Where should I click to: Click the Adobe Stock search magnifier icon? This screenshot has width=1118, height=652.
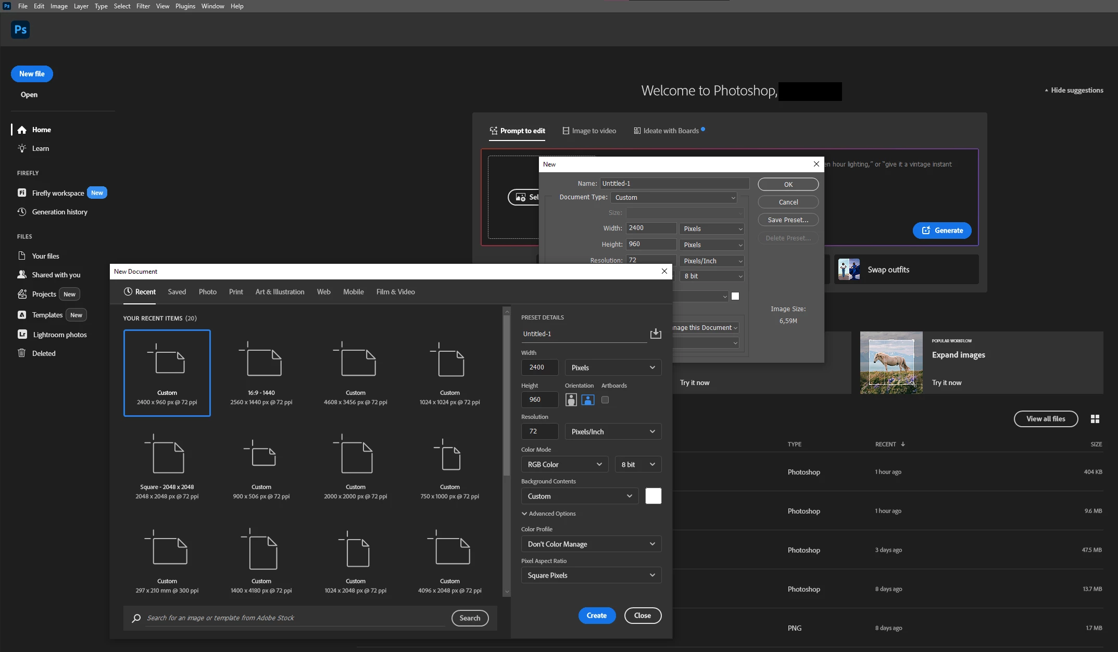coord(136,618)
